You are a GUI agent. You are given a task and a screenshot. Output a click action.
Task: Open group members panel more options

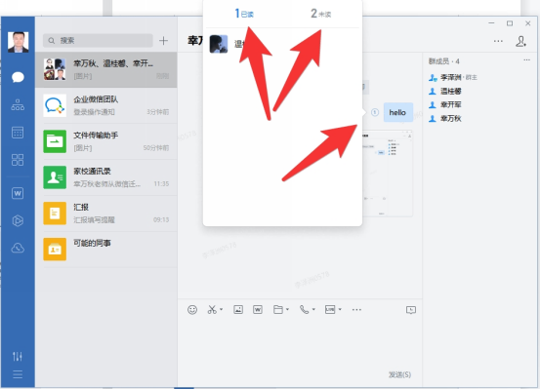tap(527, 59)
